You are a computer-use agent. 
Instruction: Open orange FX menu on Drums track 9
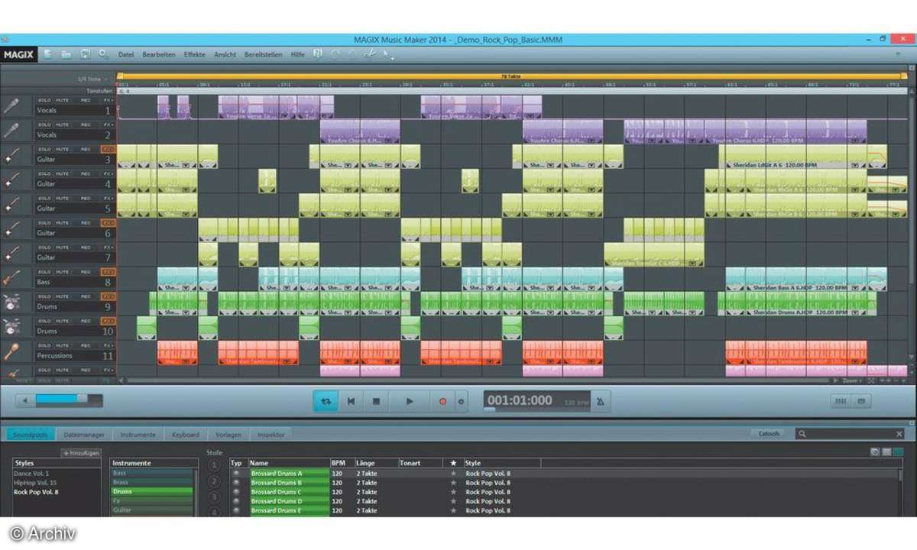point(108,296)
